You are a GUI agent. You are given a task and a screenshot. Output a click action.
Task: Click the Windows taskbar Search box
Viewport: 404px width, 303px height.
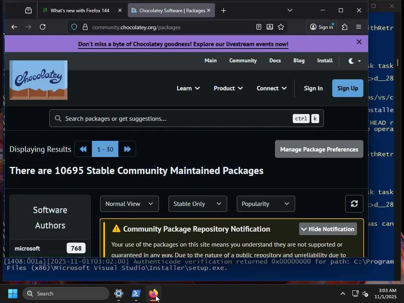pos(66,294)
